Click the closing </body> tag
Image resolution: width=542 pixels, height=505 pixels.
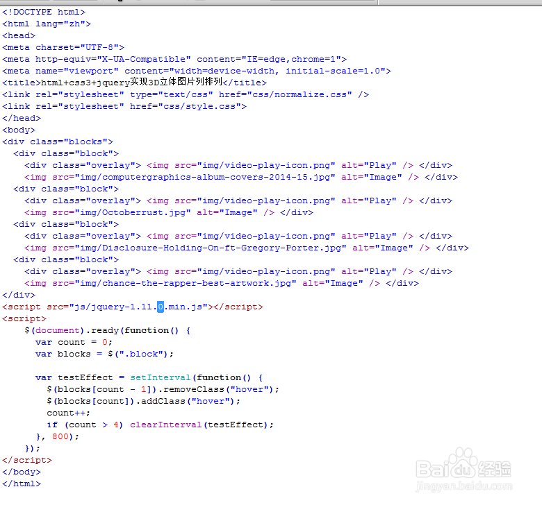click(x=22, y=472)
